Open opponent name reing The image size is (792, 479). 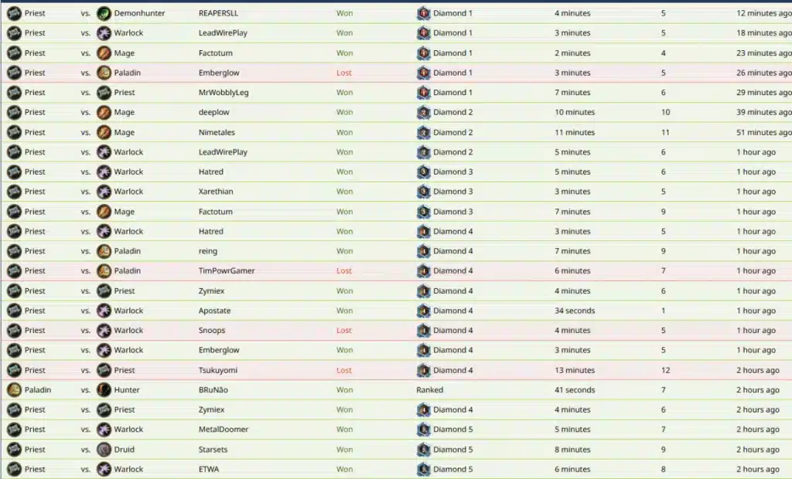207,251
